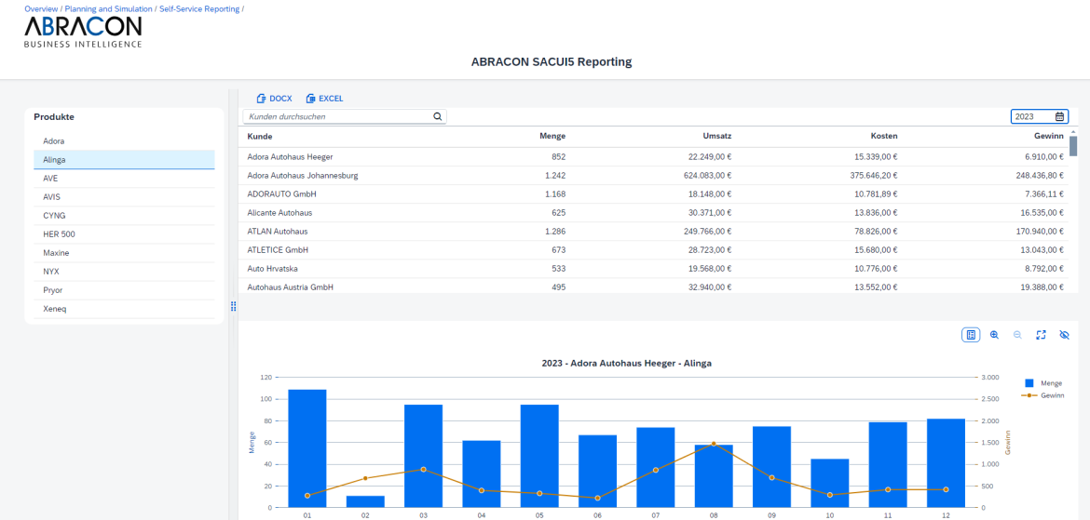Image resolution: width=1090 pixels, height=520 pixels.
Task: Click the Menge blue legend swatch
Action: click(x=1029, y=383)
